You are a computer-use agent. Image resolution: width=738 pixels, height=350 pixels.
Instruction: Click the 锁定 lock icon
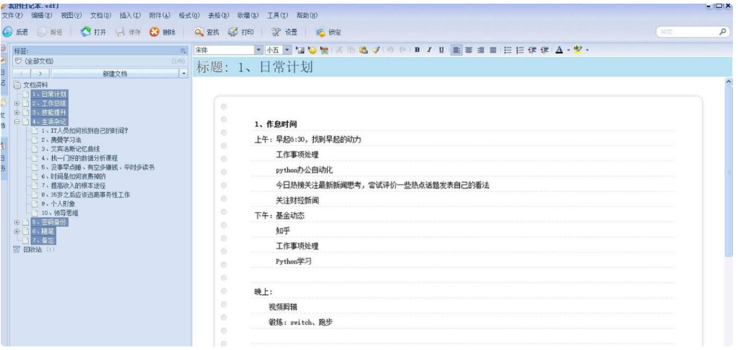click(x=320, y=32)
